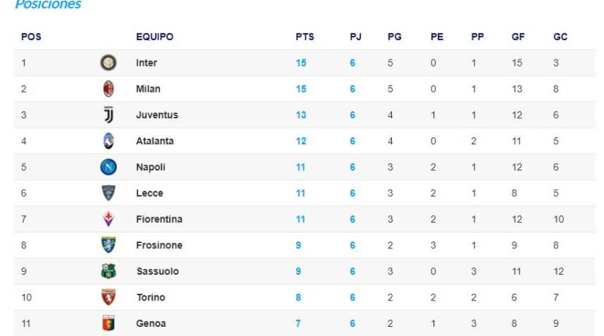Click the EQUIPO column header
The image size is (604, 336).
[155, 36]
